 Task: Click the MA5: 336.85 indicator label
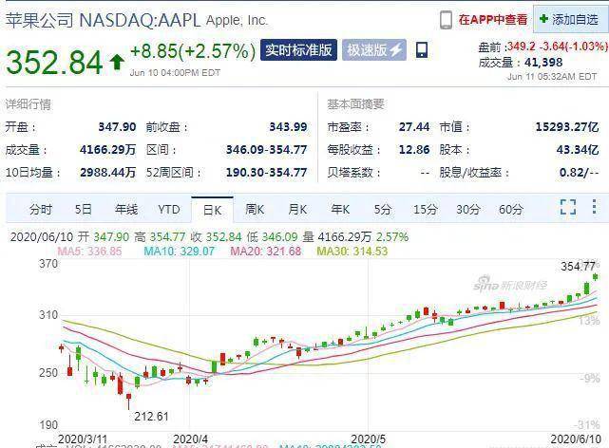pos(89,252)
